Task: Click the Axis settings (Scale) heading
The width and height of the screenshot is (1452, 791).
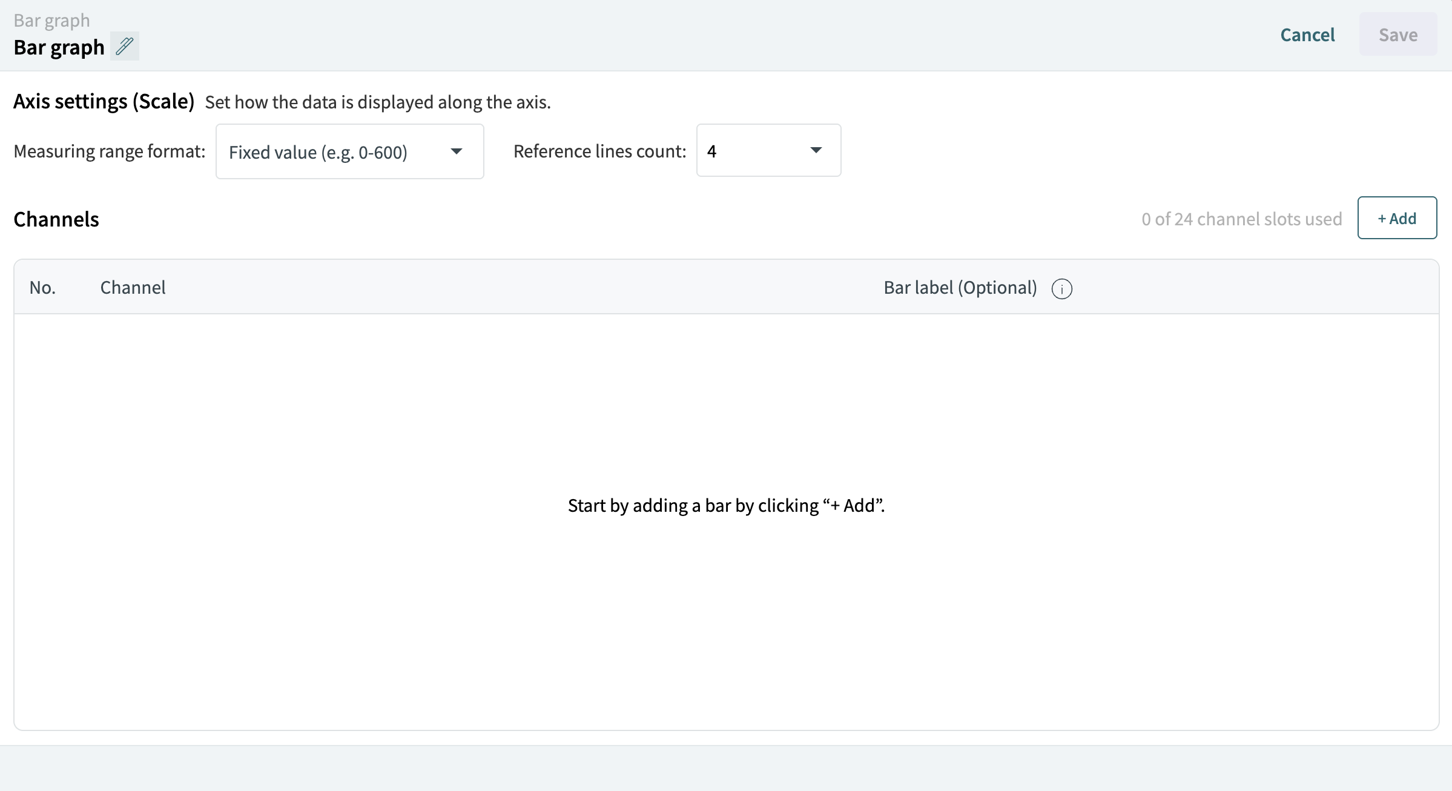Action: pos(104,101)
